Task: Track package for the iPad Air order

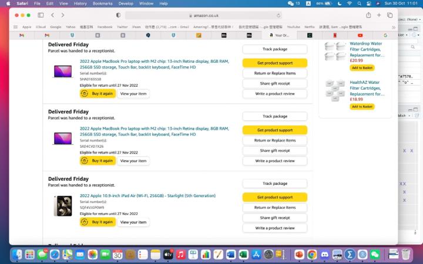Action: click(x=274, y=184)
